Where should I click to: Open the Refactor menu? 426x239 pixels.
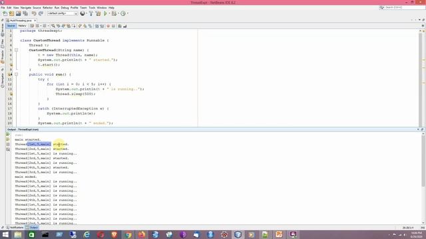point(47,8)
